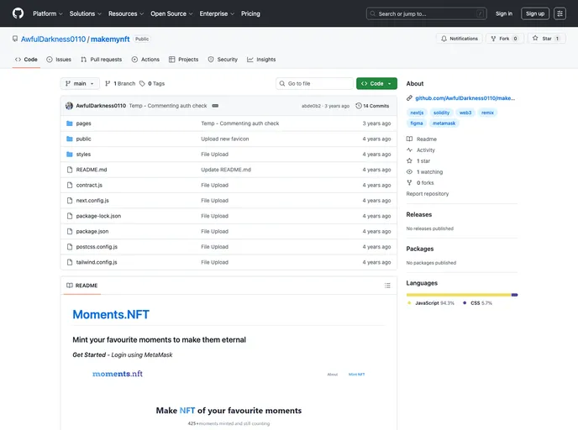Open the green Code dropdown
Screen dimensions: 578x430
[x=376, y=84]
